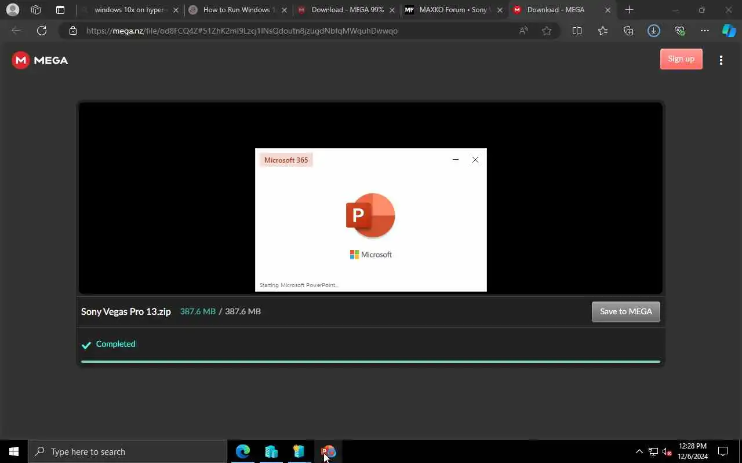Image resolution: width=742 pixels, height=463 pixels.
Task: Refresh the MEGA page
Action: pyautogui.click(x=42, y=31)
